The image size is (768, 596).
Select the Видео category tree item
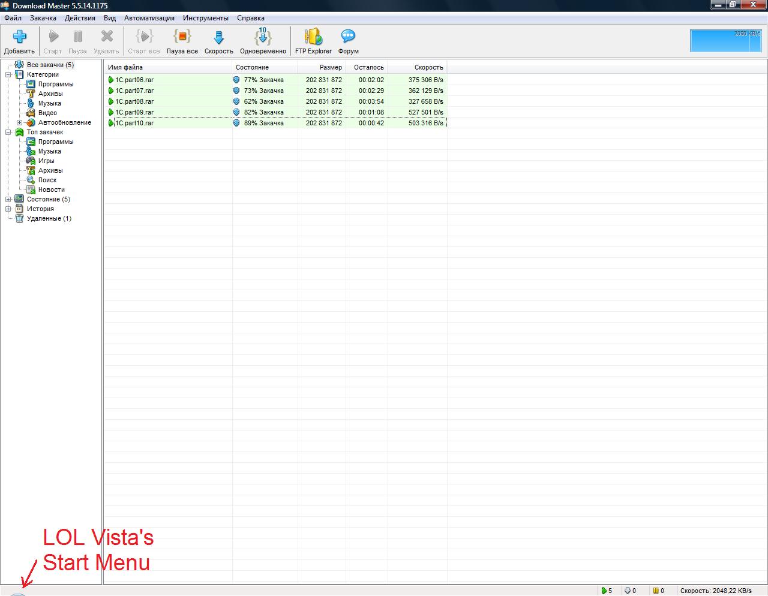point(47,113)
